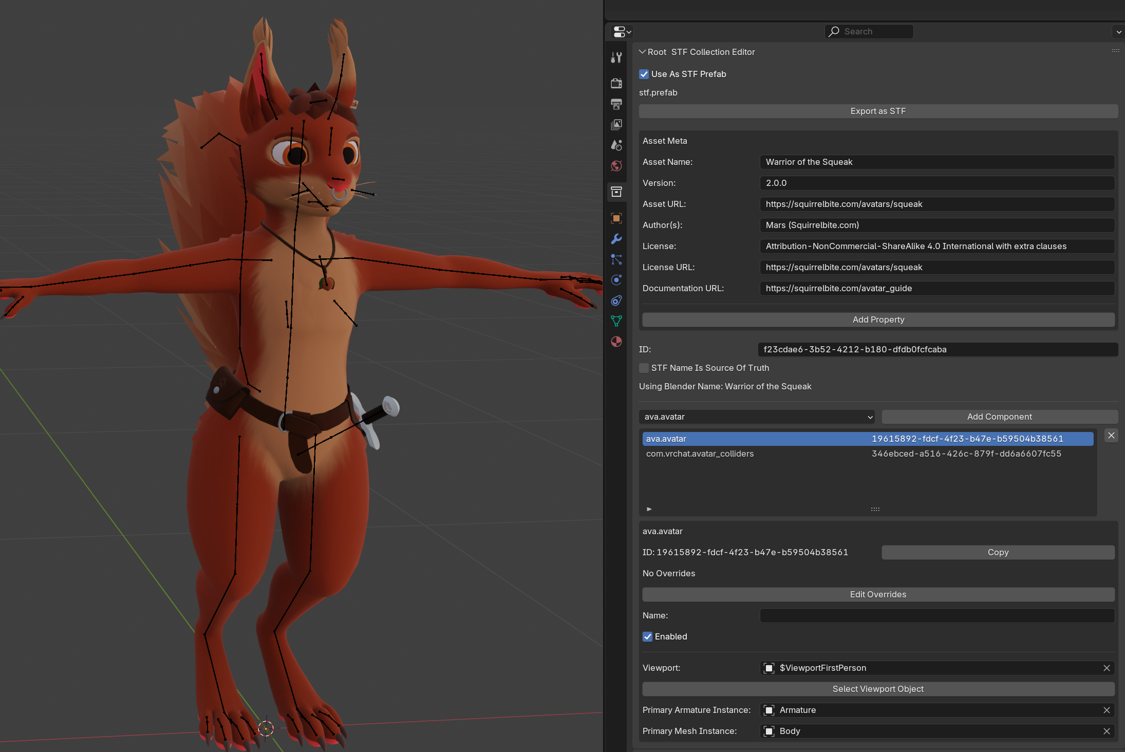
Task: Edit the Asset URL field
Action: click(937, 204)
